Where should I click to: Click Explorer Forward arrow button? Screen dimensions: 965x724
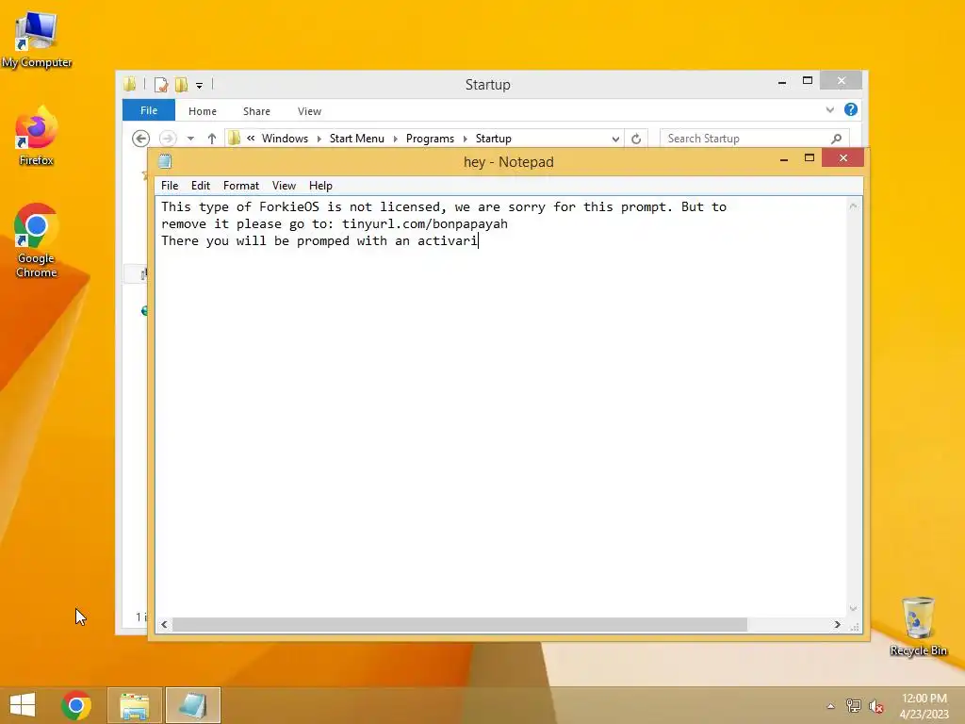click(x=168, y=139)
